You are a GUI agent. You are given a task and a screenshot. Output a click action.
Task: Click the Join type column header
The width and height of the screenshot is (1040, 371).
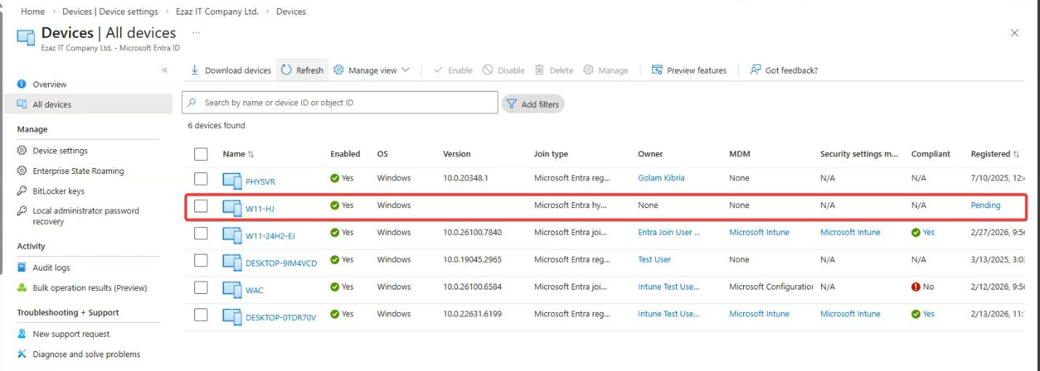pos(551,154)
